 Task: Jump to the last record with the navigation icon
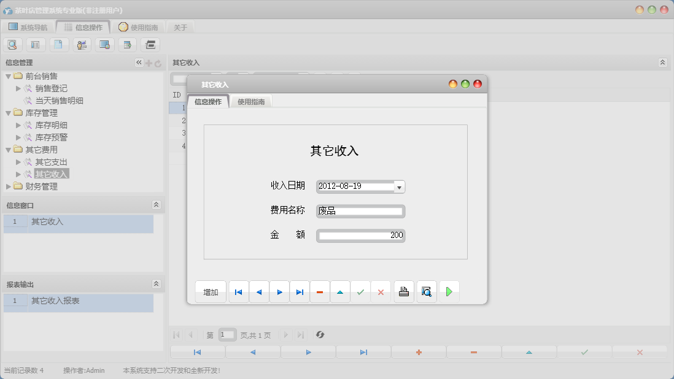coord(300,292)
